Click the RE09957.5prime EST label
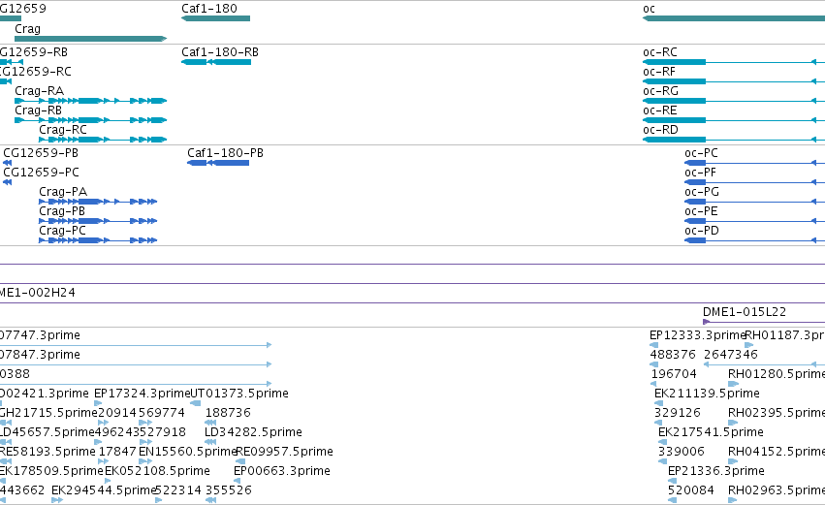Image resolution: width=825 pixels, height=505 pixels. coord(285,452)
